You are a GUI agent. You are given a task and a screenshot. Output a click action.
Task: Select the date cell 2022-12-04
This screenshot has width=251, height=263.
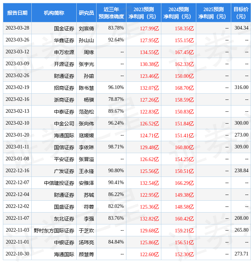pyautogui.click(x=17, y=195)
